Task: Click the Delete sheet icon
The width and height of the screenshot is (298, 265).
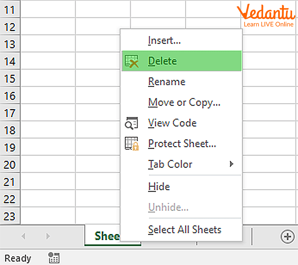Action: (x=132, y=61)
